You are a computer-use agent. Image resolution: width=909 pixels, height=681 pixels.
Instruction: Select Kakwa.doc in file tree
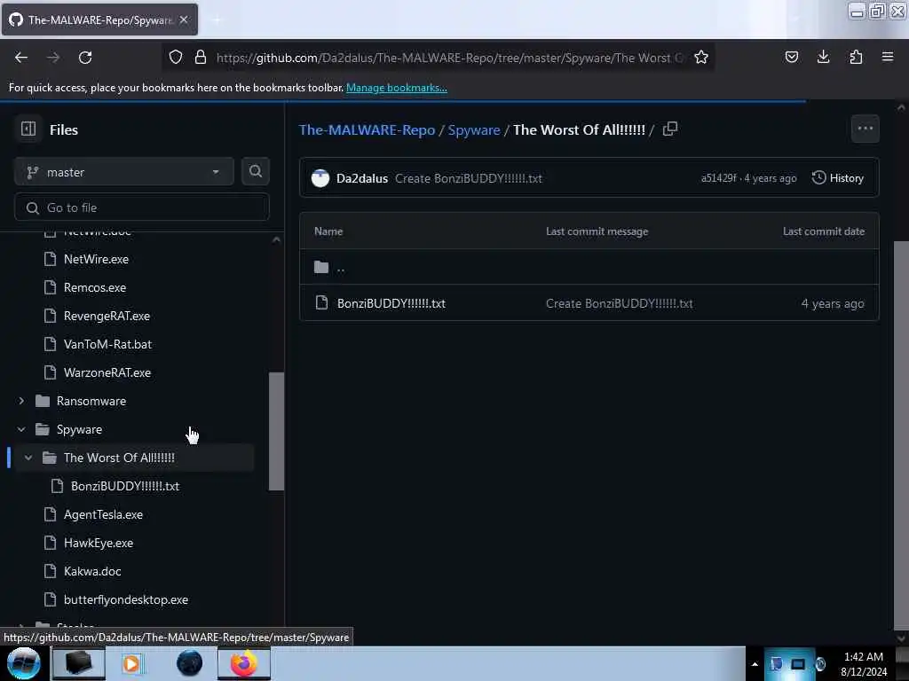click(x=92, y=571)
